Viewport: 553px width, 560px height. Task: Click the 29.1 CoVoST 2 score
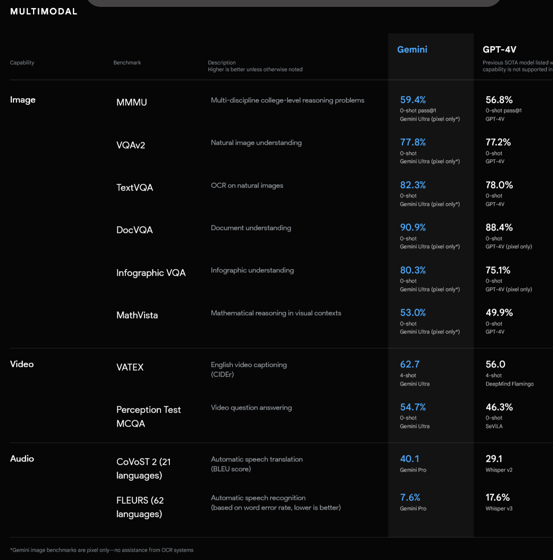[494, 459]
